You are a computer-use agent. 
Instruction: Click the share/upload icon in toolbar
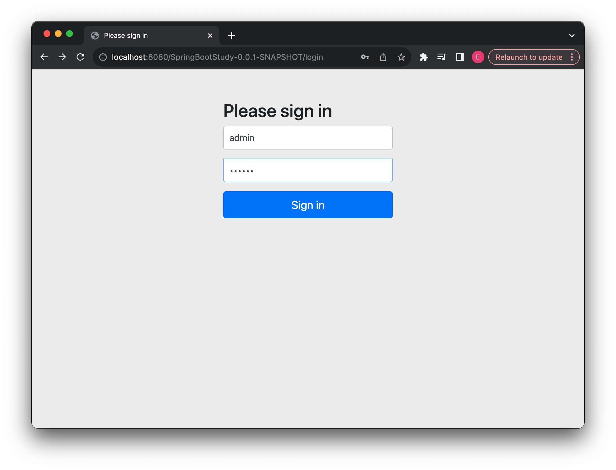point(383,57)
